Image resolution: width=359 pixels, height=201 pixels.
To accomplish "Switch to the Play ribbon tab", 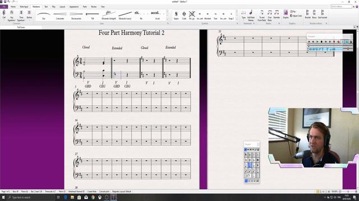I will [x=54, y=7].
